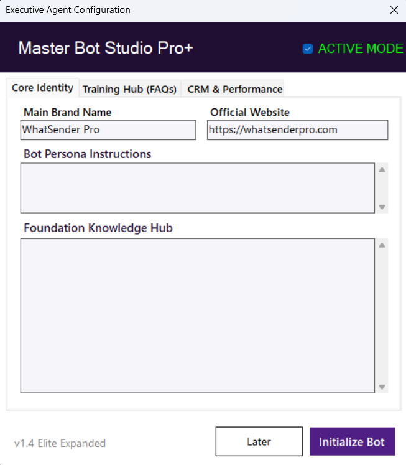Click Foundation Knowledge Hub scrollbar down arrow

[382, 387]
